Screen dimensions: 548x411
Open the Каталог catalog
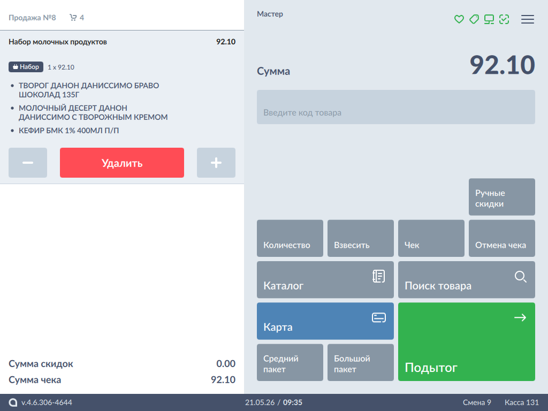point(325,279)
